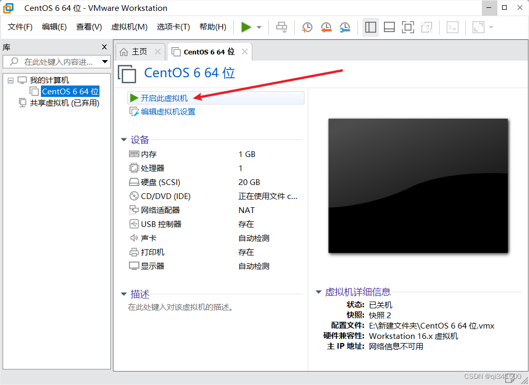This screenshot has width=529, height=385.
Task: Select the 打印机 device label
Action: tap(152, 252)
